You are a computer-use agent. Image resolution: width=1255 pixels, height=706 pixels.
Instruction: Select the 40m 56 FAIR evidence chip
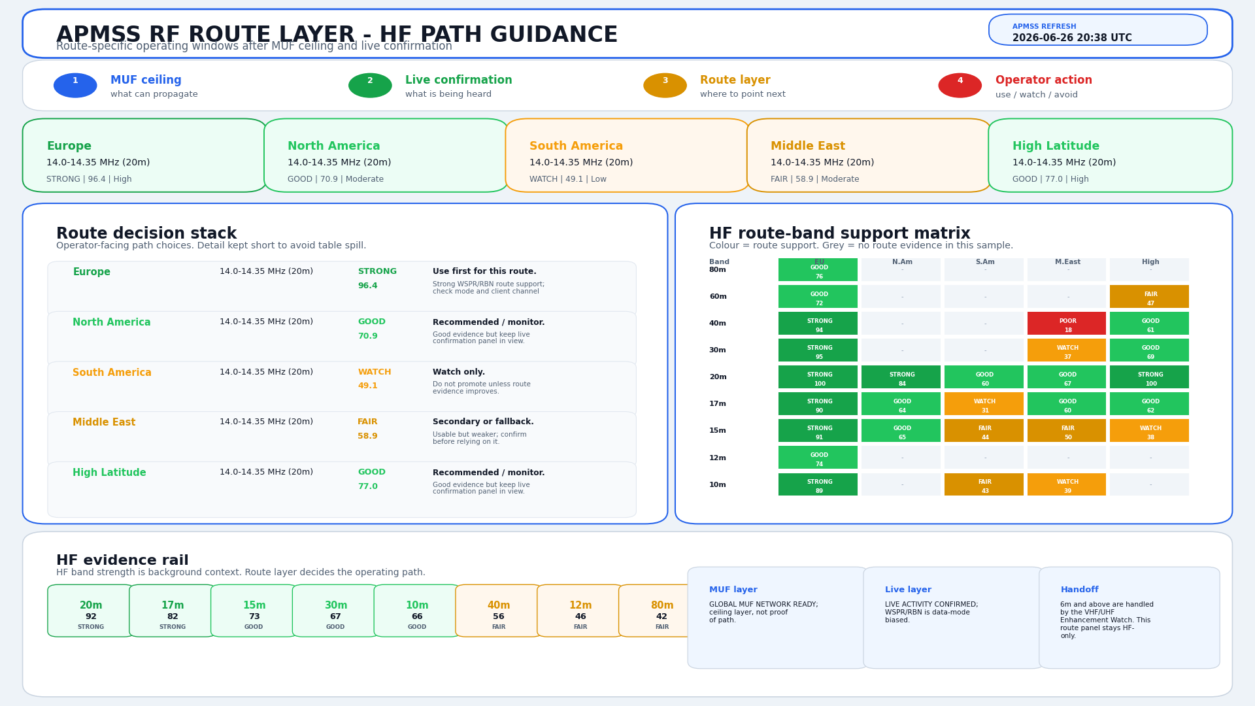[x=499, y=611]
